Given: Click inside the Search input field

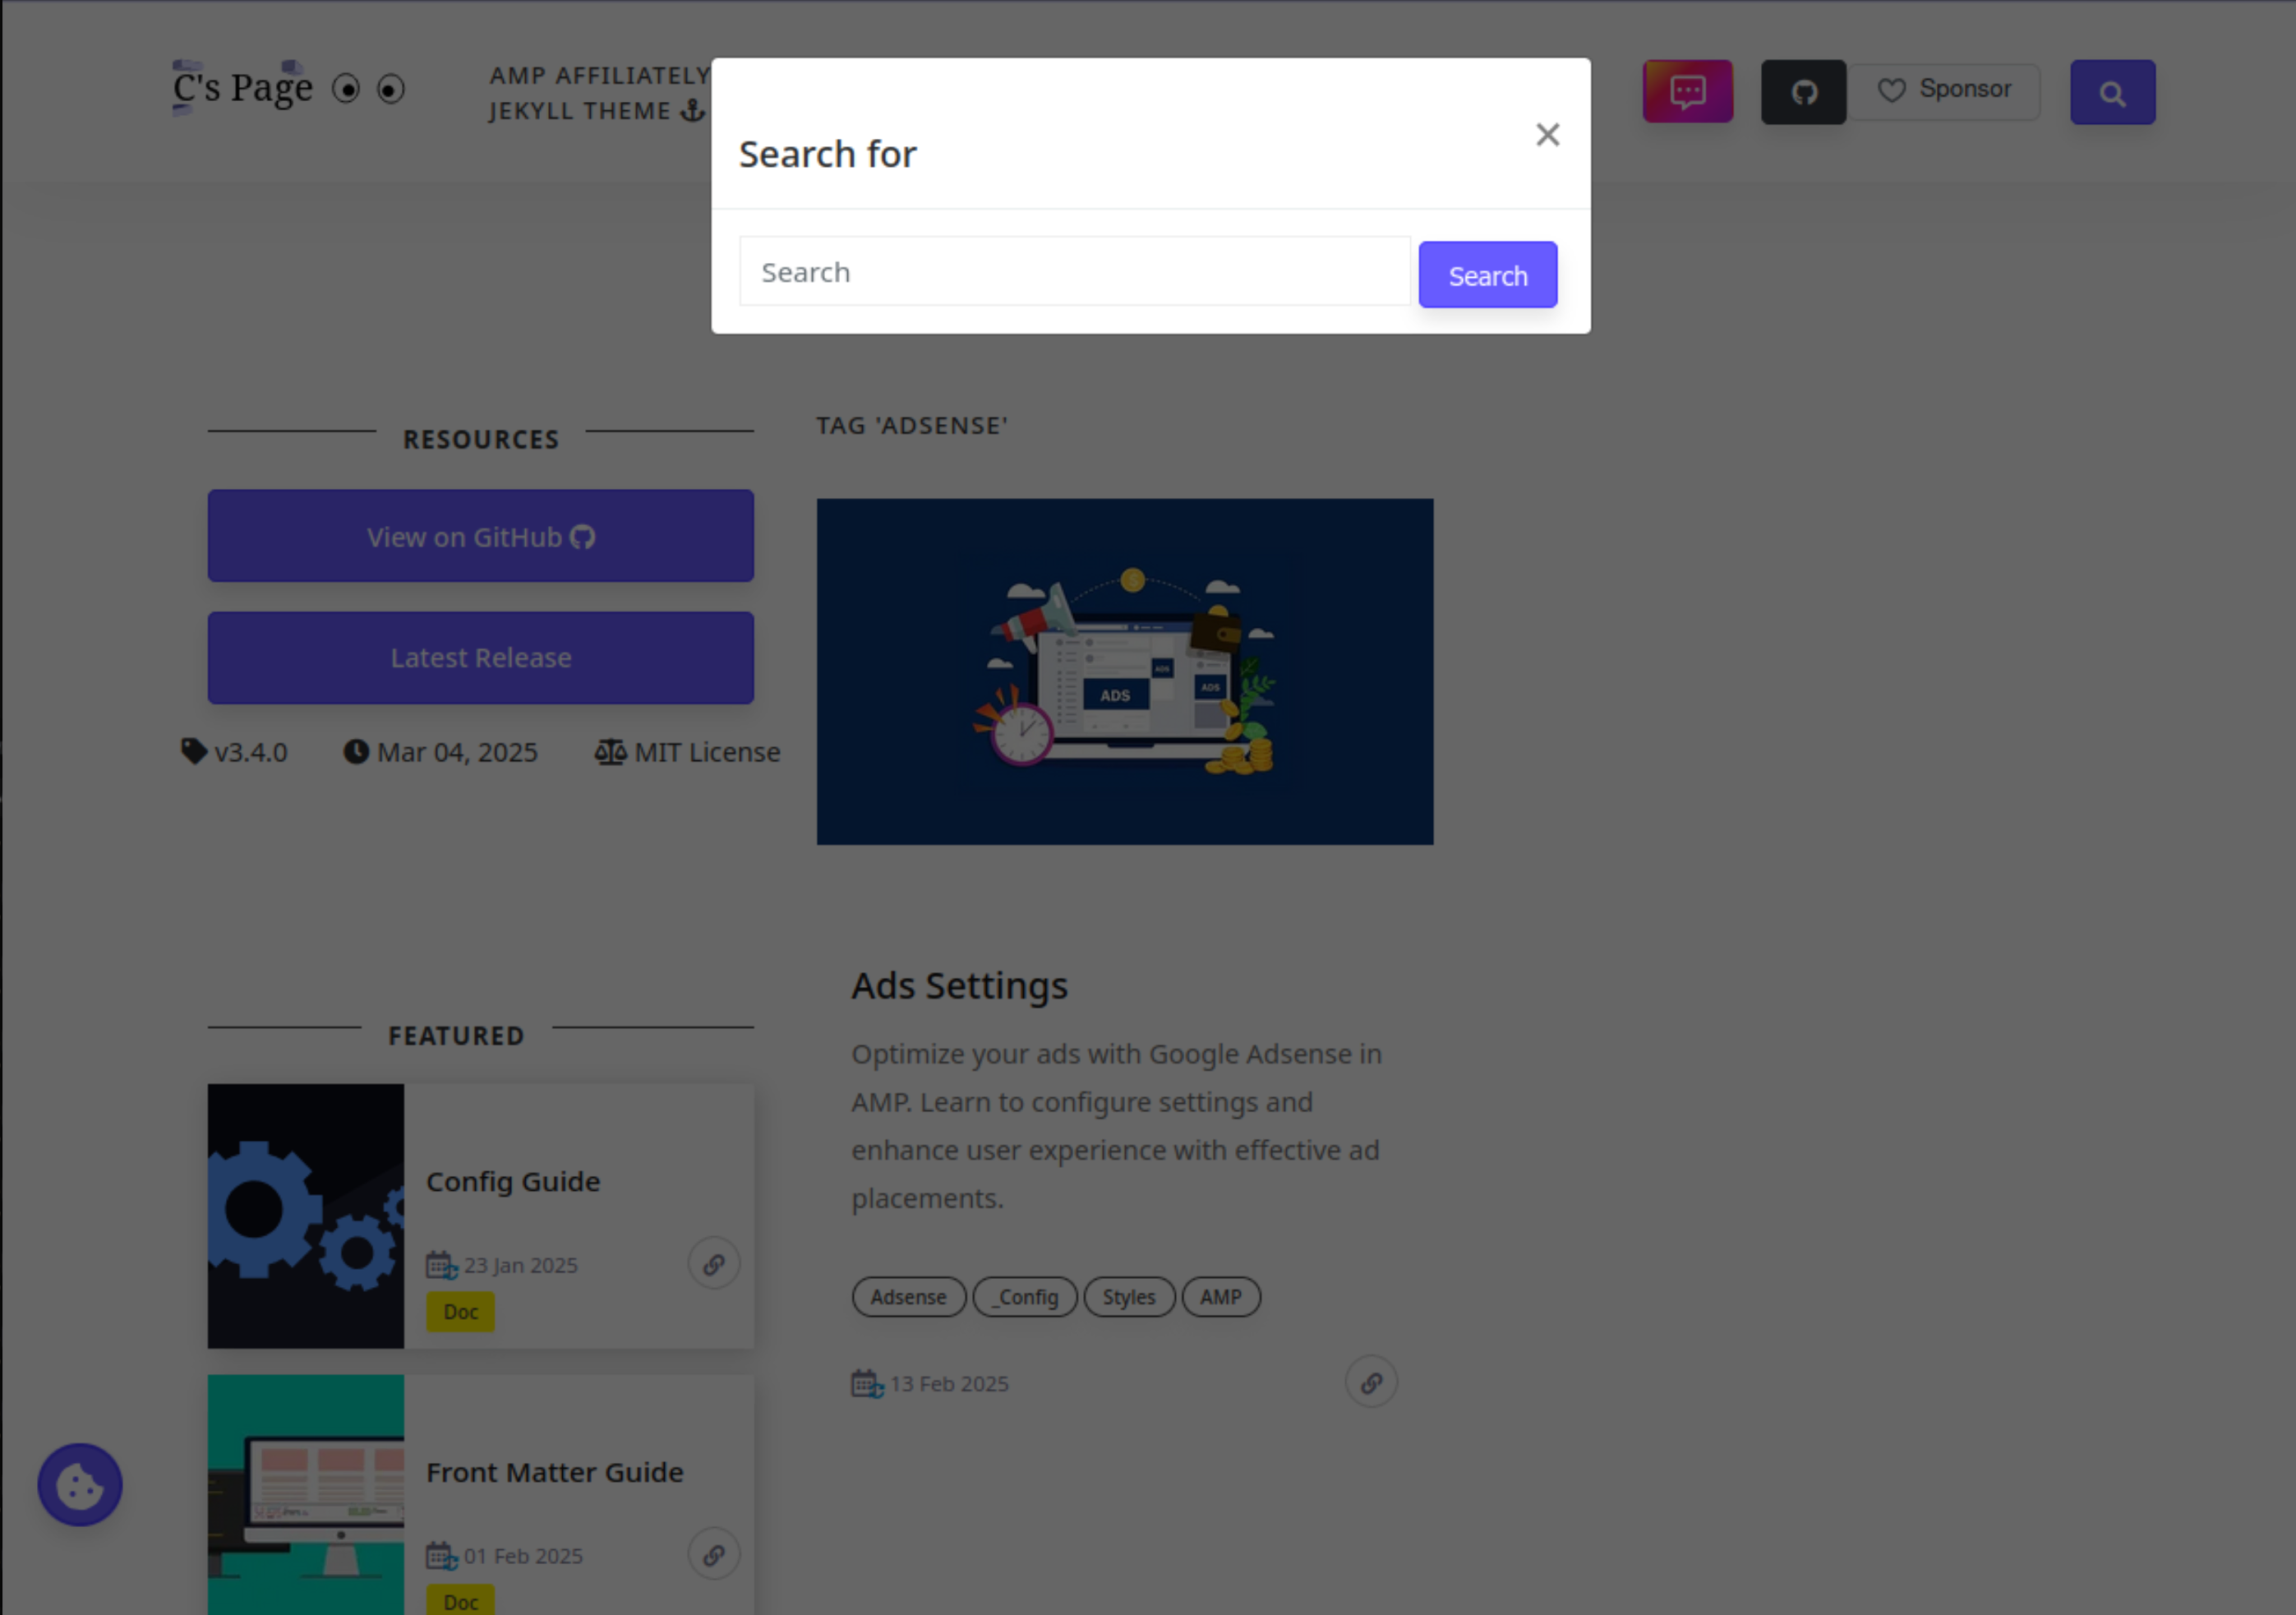Looking at the screenshot, I should click(1074, 271).
